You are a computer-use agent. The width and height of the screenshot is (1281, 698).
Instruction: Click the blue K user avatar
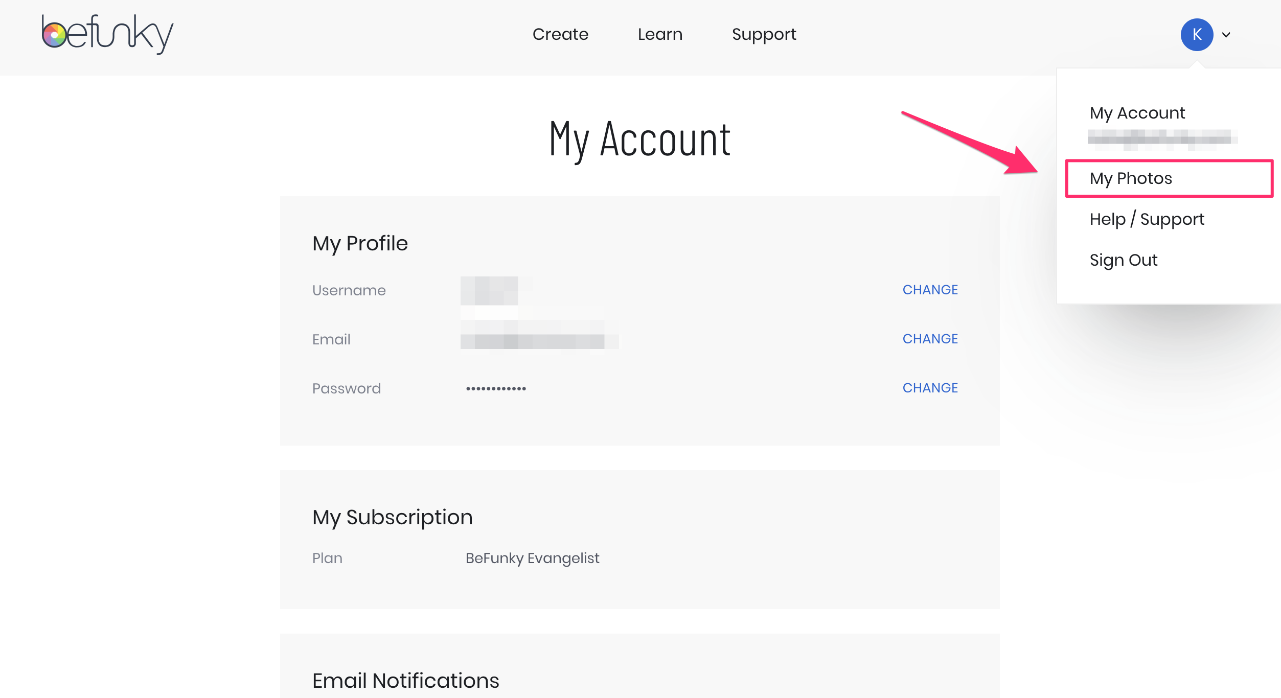tap(1197, 35)
